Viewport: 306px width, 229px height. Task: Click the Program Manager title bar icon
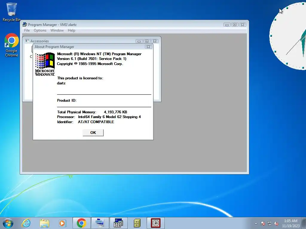(25, 24)
